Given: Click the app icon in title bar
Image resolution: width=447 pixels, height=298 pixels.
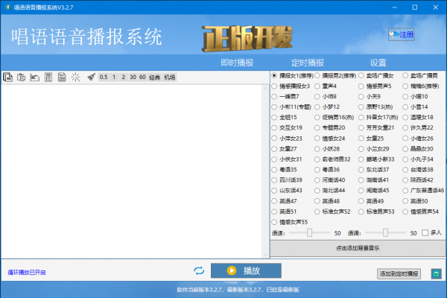Looking at the screenshot, I should (7, 7).
